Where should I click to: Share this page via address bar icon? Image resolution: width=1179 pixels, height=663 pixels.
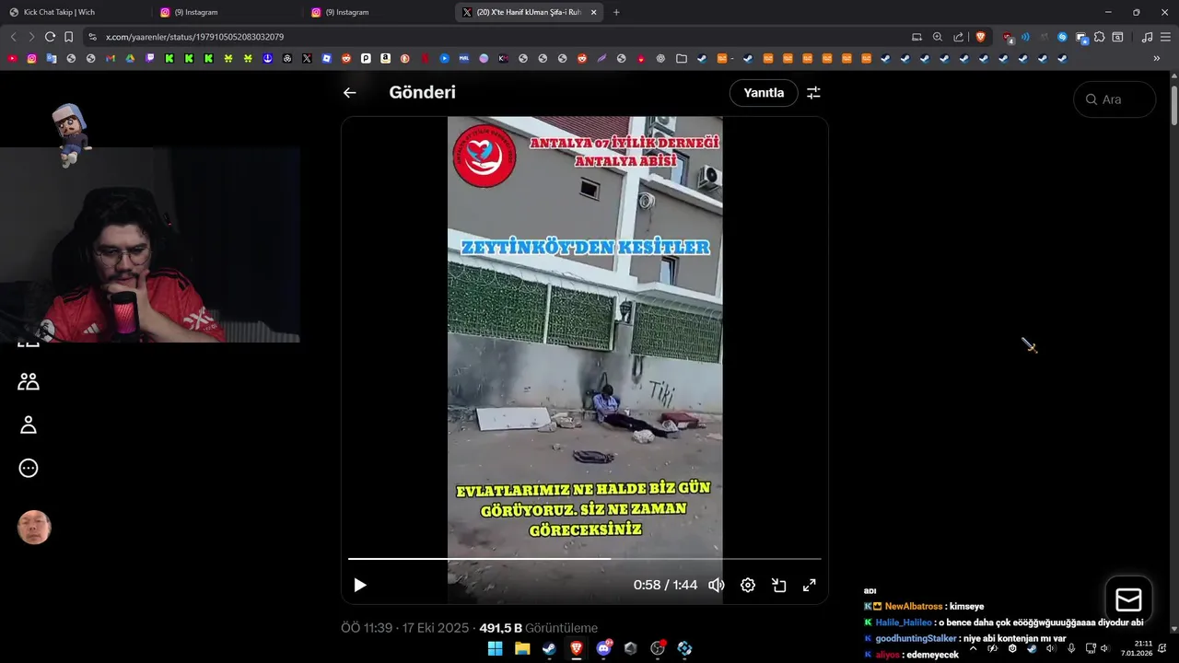click(x=959, y=37)
